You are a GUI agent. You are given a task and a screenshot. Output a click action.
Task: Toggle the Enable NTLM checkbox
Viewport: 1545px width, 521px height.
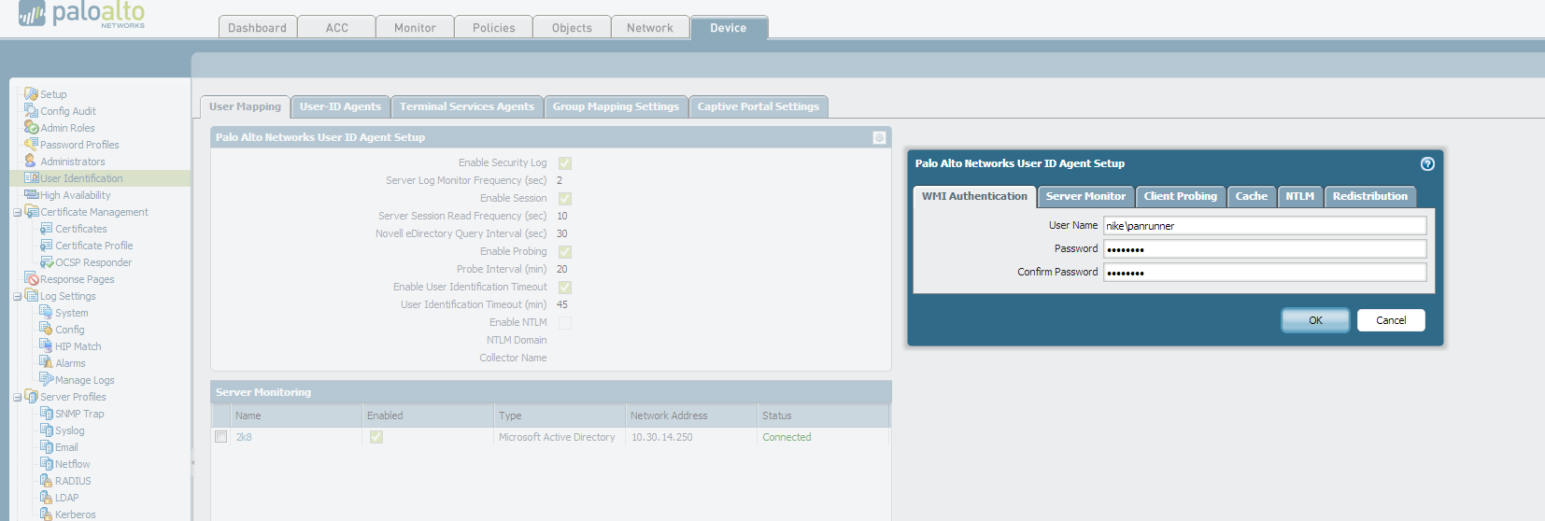[565, 323]
